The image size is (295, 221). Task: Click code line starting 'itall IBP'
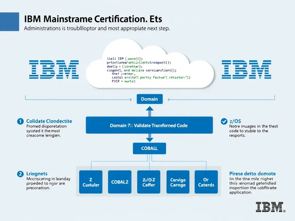125,59
